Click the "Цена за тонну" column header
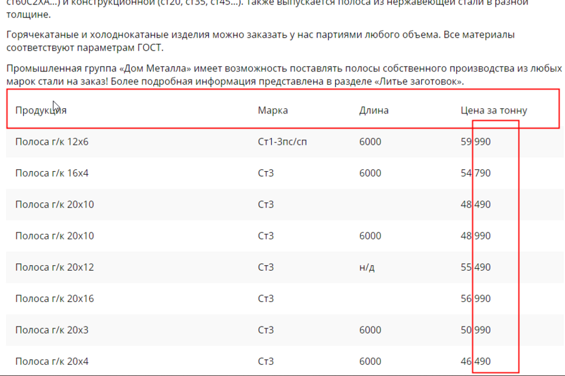 493,110
